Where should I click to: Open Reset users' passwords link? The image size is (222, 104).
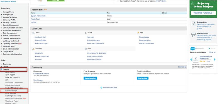[95, 44]
